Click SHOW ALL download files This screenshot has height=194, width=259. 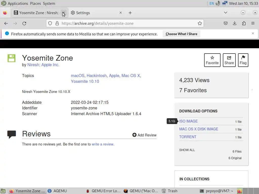(187, 150)
